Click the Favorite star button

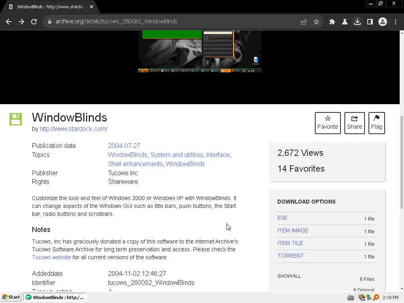point(328,123)
